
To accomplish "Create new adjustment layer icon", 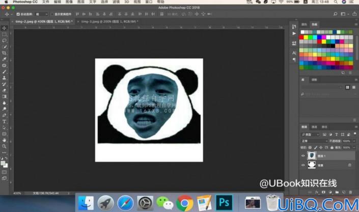I will (x=330, y=192).
